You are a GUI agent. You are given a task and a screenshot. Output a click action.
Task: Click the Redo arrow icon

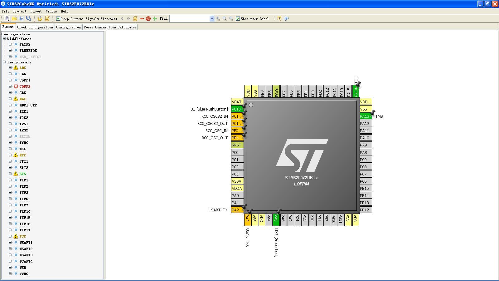128,19
